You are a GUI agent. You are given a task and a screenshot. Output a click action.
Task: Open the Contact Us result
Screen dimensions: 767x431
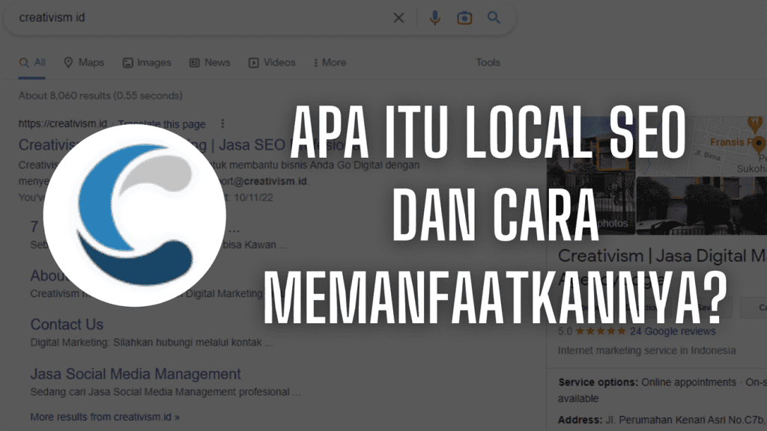click(67, 324)
